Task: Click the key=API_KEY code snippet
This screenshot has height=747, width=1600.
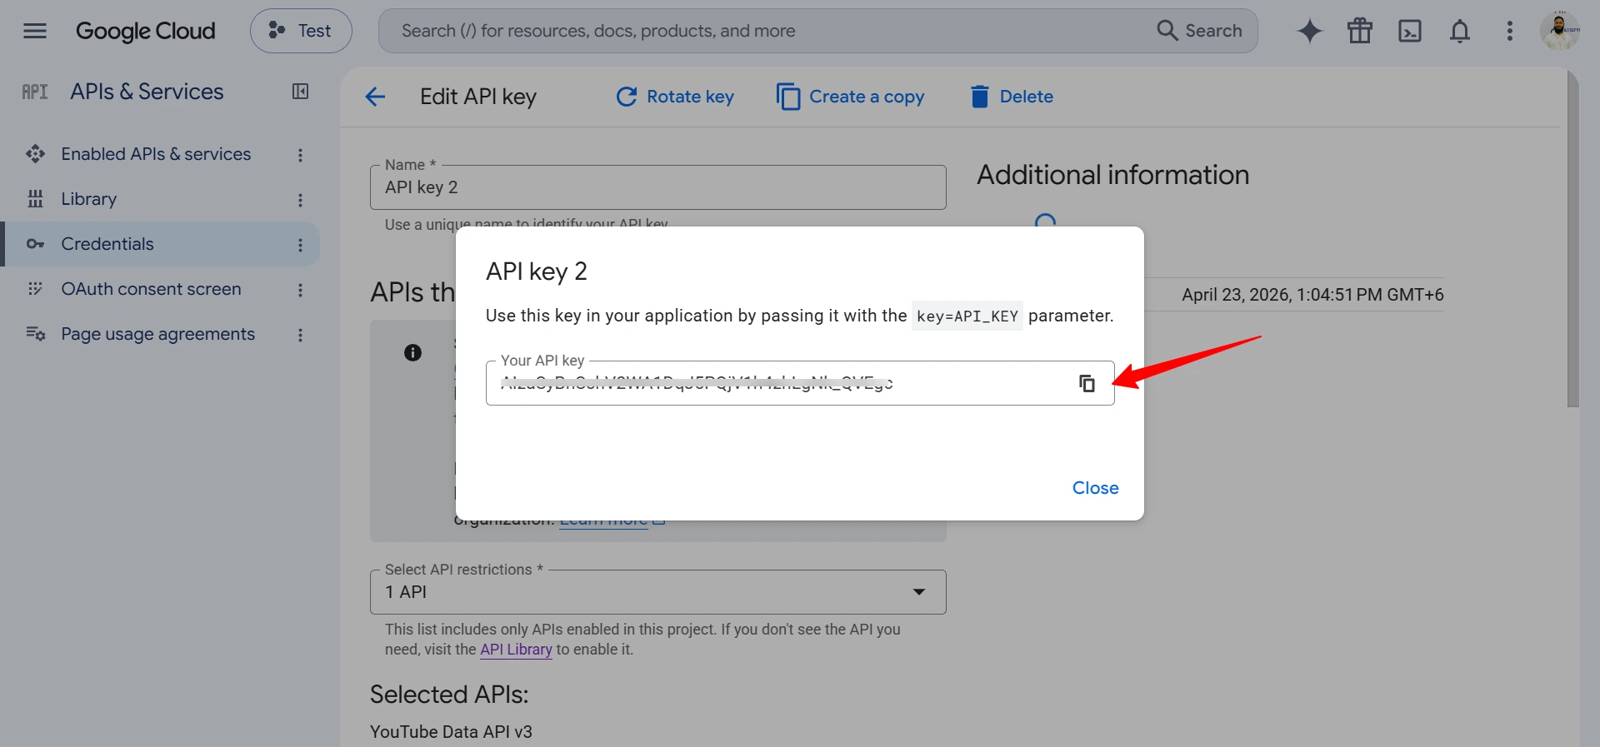Action: pos(967,316)
